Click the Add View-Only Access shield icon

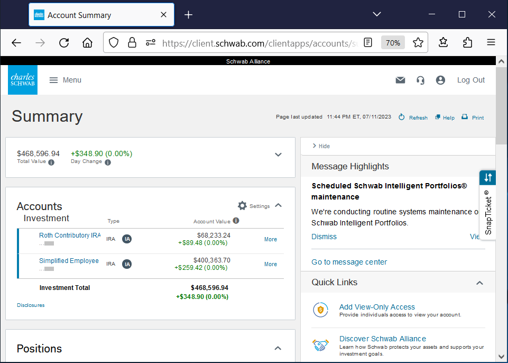[x=320, y=310]
